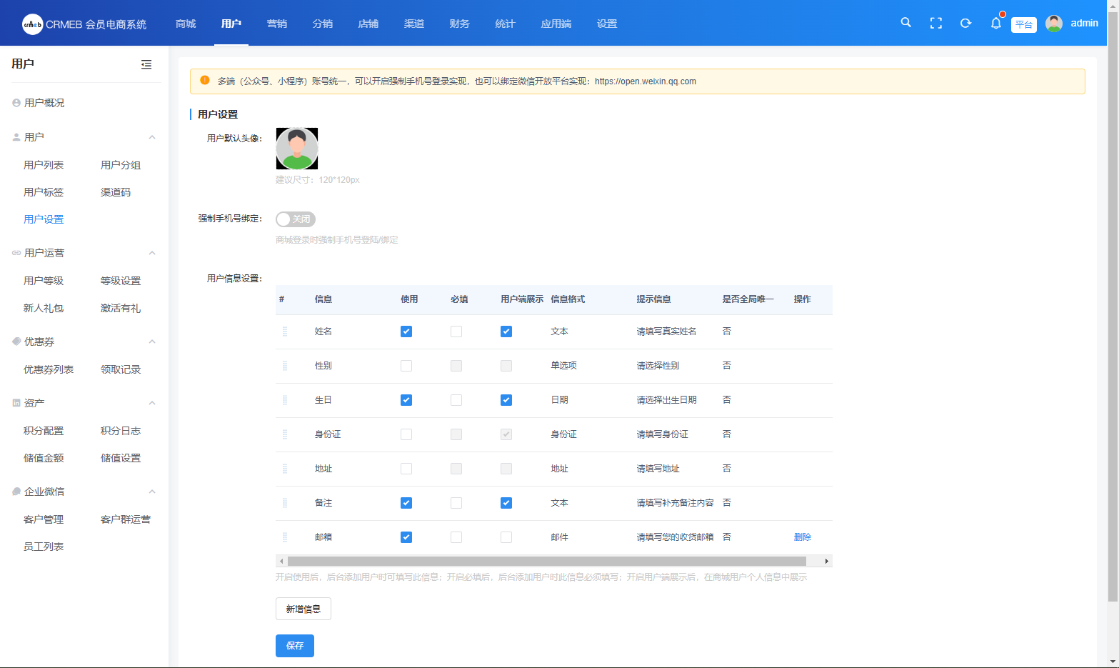Click drag handle of 姓名 row
Screen dimensions: 1119x668
coord(285,331)
